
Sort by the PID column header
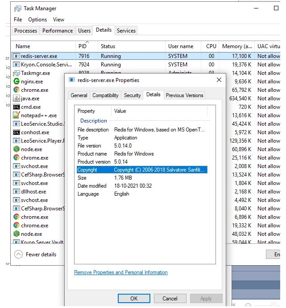click(x=87, y=46)
